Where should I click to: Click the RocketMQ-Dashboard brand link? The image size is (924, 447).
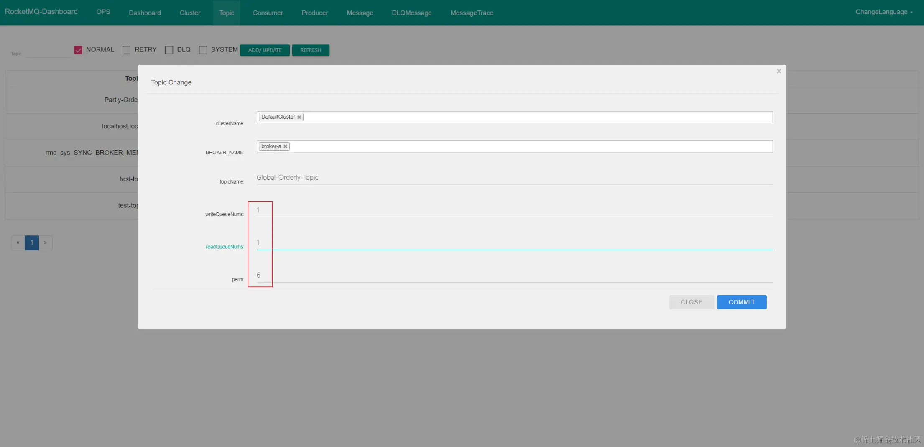point(41,12)
